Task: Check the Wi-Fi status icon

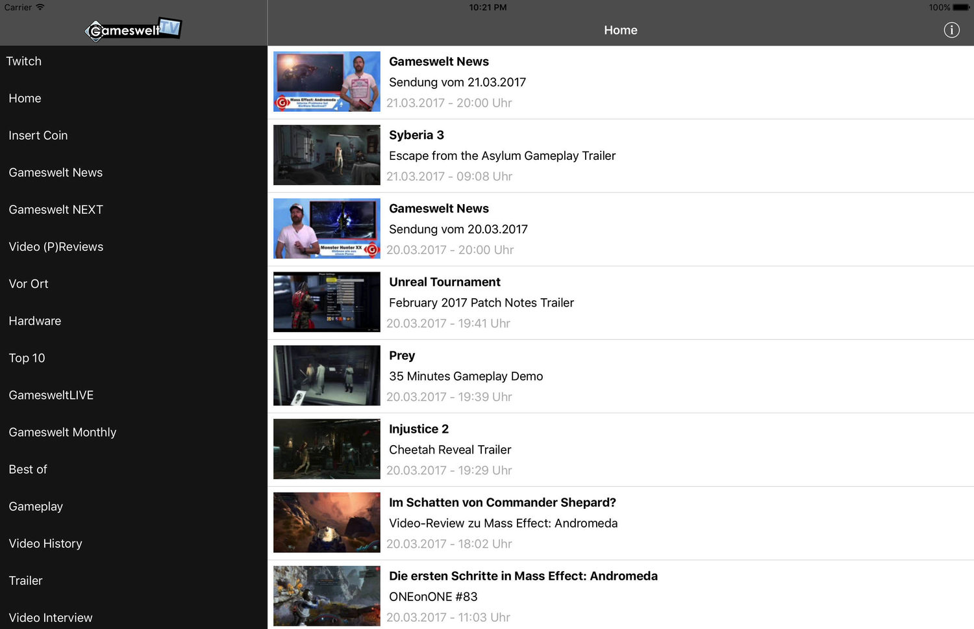Action: [x=40, y=7]
